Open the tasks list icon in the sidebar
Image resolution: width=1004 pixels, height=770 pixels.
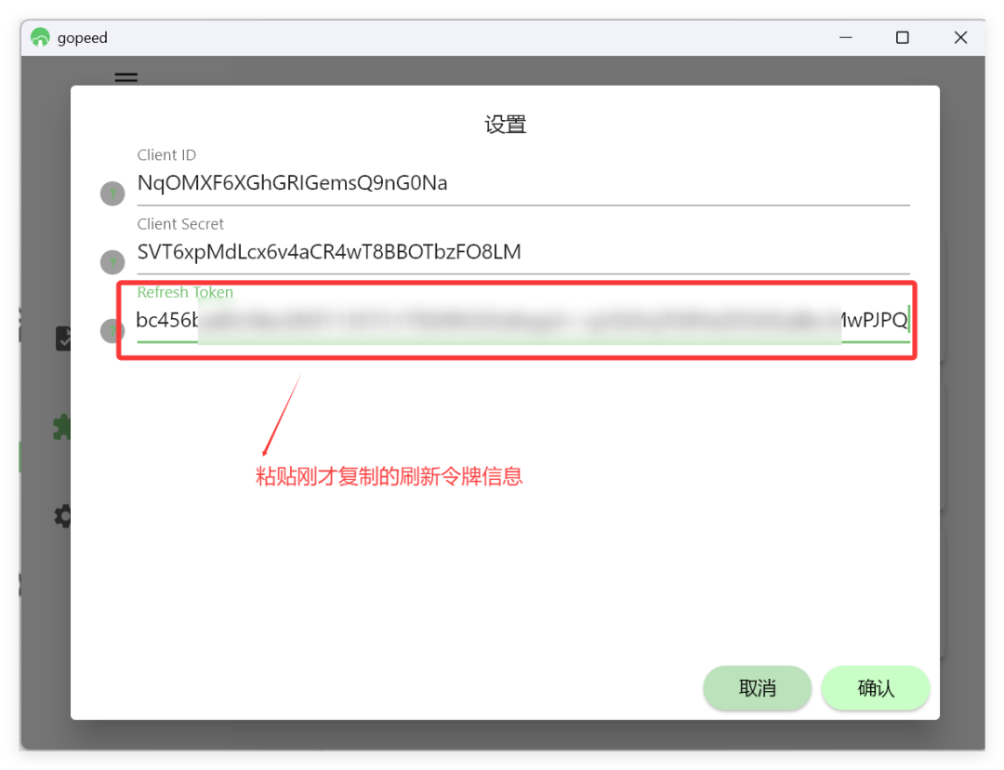click(63, 339)
